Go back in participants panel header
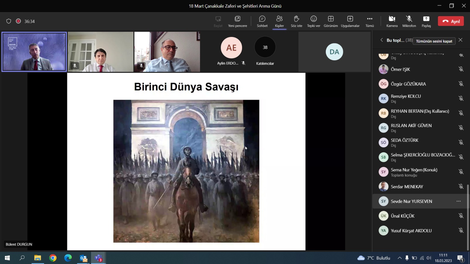Viewport: 470px width, 264px height. pyautogui.click(x=381, y=40)
